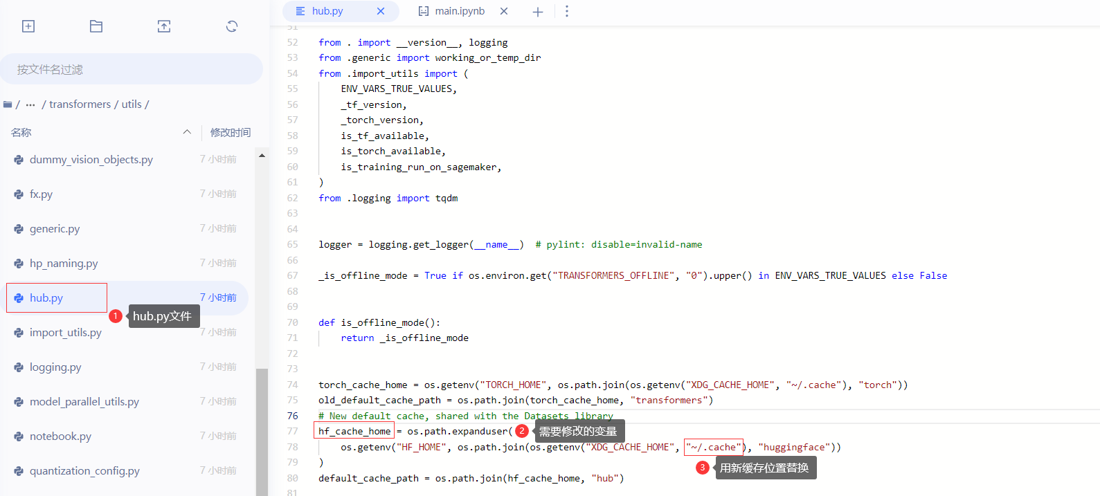Click the upload files icon
Image resolution: width=1100 pixels, height=496 pixels.
tap(164, 26)
